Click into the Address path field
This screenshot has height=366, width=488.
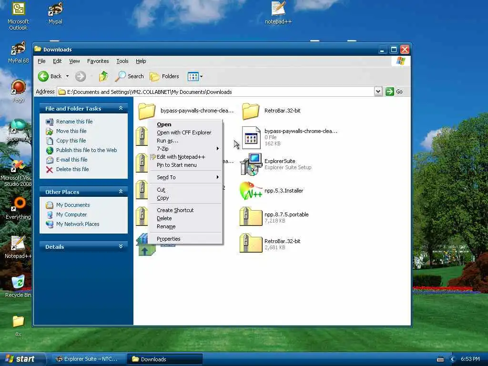pos(216,92)
